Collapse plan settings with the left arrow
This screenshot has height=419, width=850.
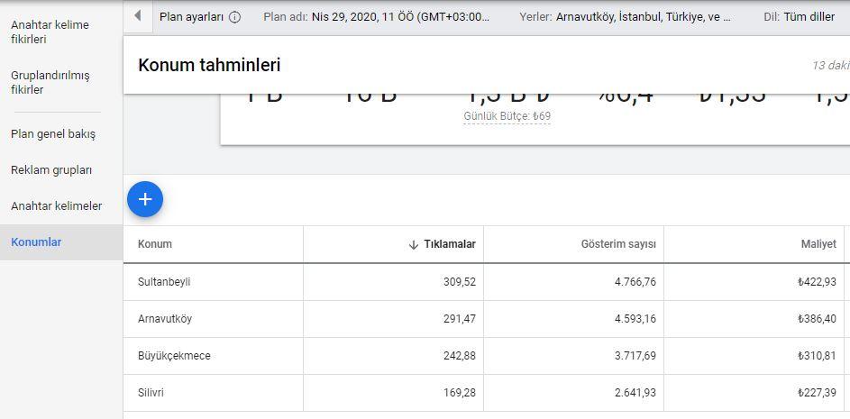[x=137, y=15]
